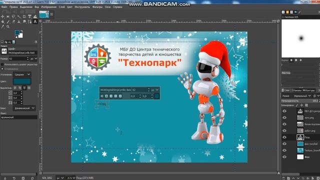Open the hinting 'Средняя' dropdown
Image resolution: width=320 pixels, height=180 pixels.
click(x=22, y=74)
